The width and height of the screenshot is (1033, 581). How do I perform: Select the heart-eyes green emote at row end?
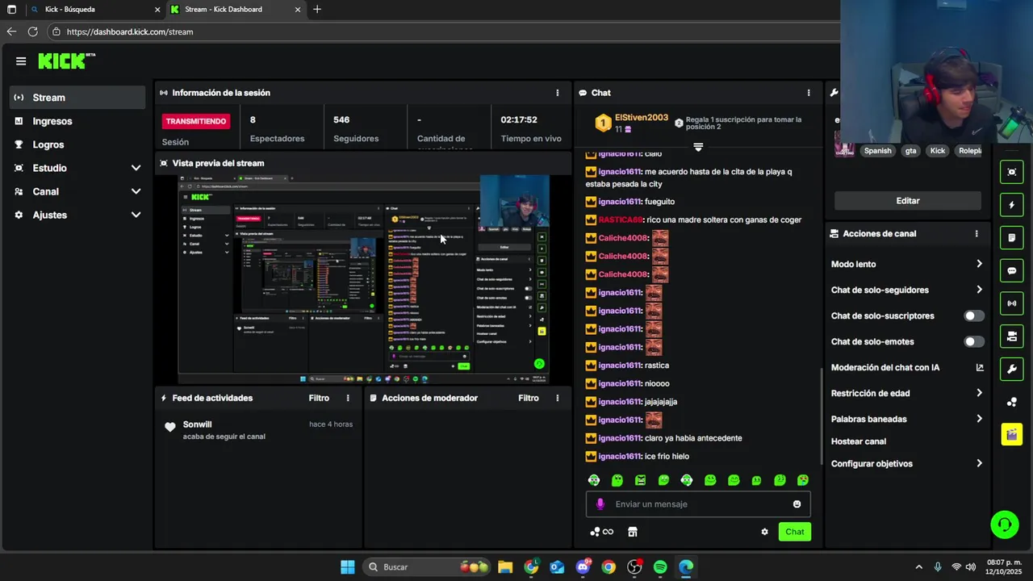pyautogui.click(x=803, y=480)
